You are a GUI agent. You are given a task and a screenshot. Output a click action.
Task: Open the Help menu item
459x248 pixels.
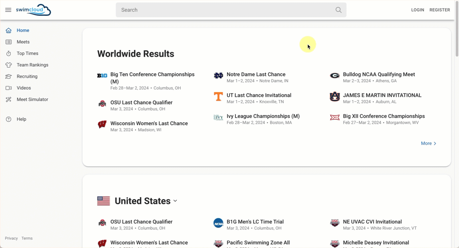21,119
